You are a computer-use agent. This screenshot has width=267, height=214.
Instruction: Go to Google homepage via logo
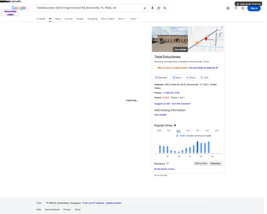pyautogui.click(x=19, y=8)
